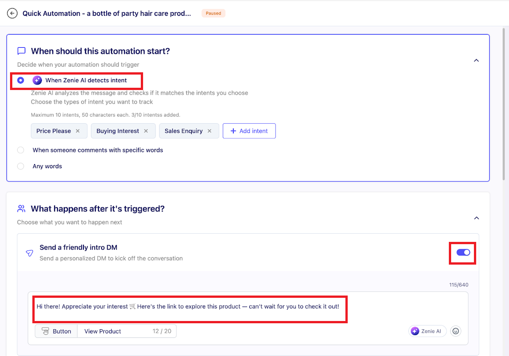Click into the intro DM message text
Viewport: 509px width, 356px height.
[188, 306]
